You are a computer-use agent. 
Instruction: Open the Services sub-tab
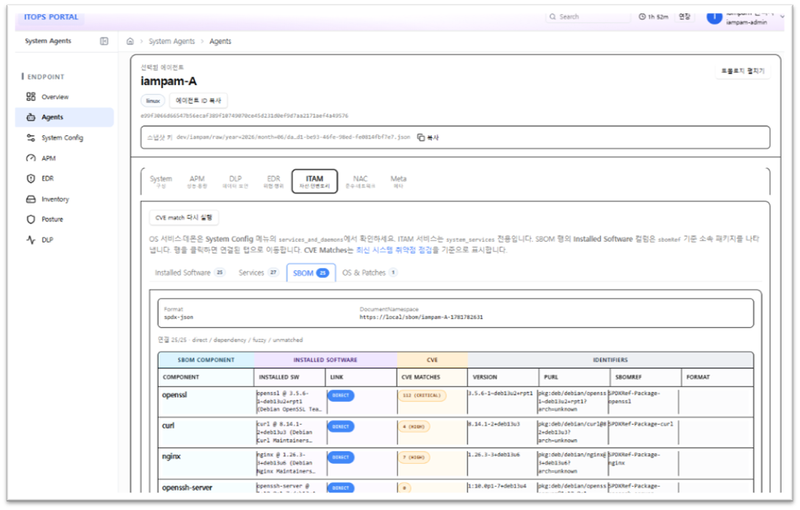coord(258,273)
